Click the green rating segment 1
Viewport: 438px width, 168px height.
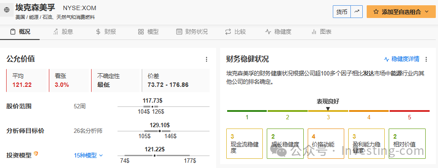click(247, 111)
